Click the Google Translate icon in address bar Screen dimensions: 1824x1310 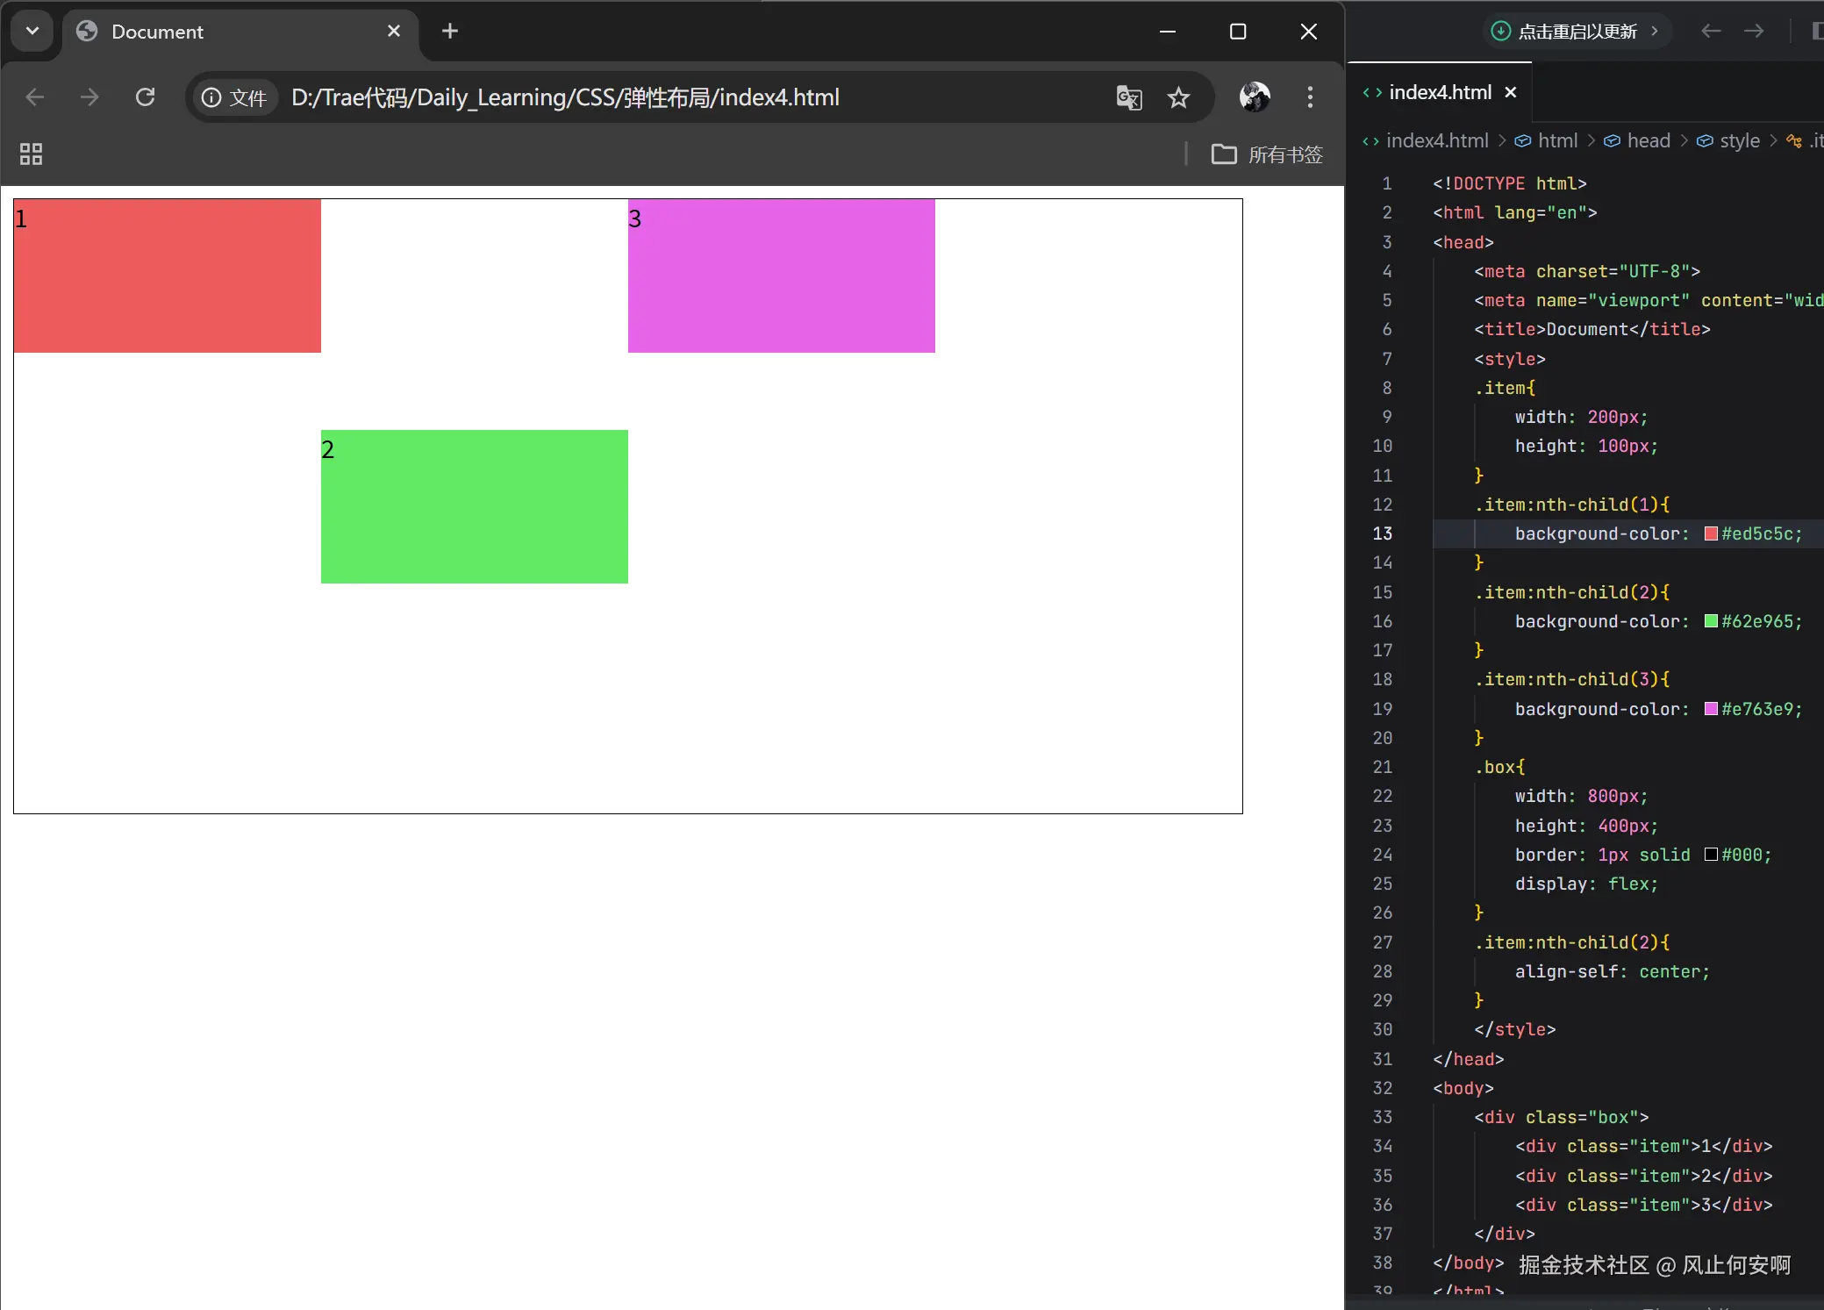point(1129,97)
